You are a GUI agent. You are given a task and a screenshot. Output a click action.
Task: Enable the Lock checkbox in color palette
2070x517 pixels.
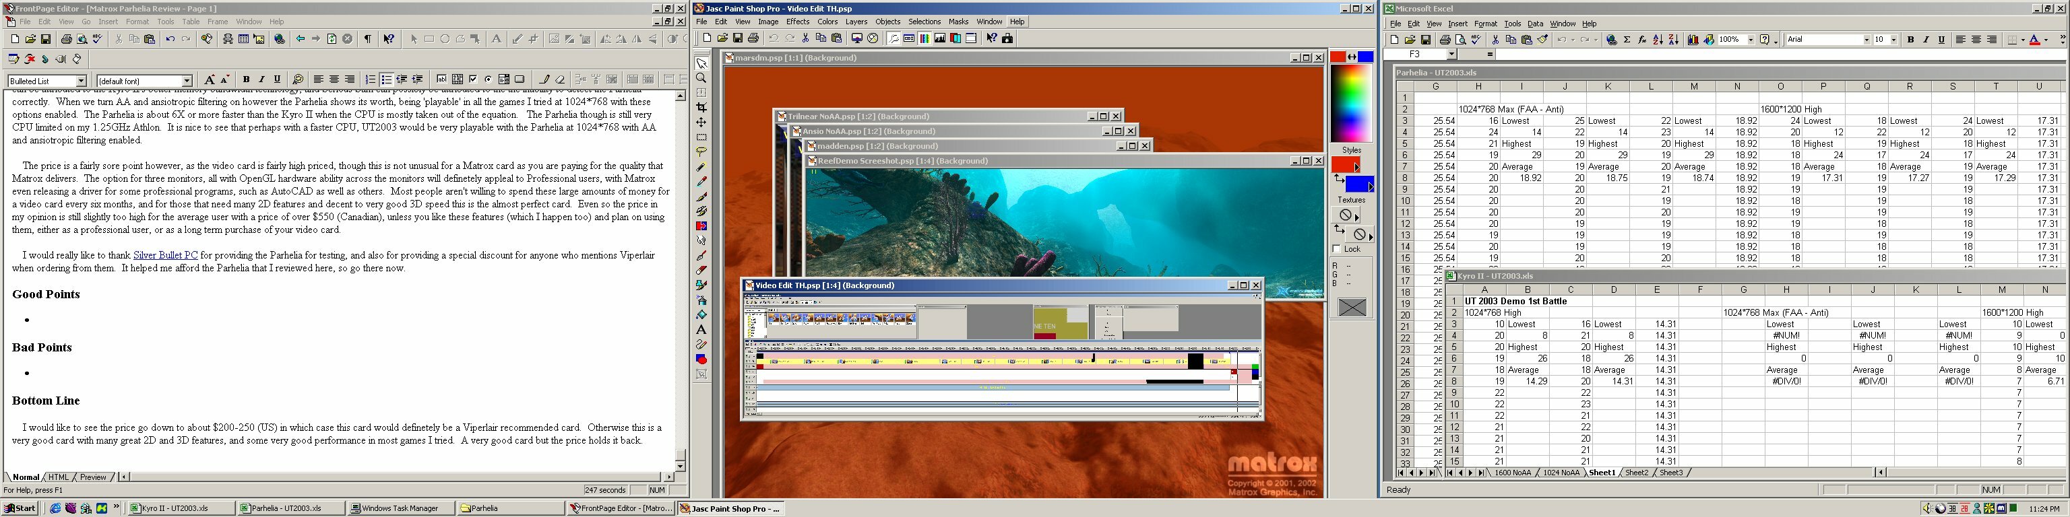(x=1337, y=249)
